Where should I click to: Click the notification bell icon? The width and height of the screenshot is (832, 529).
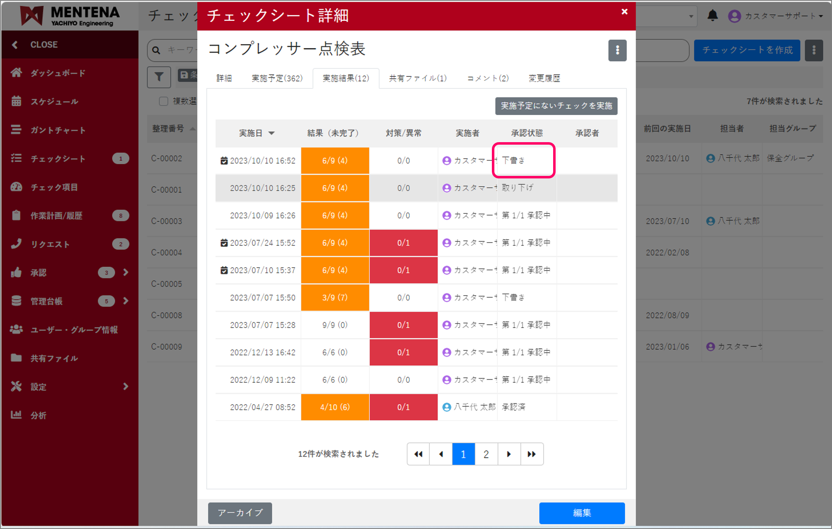tap(712, 15)
